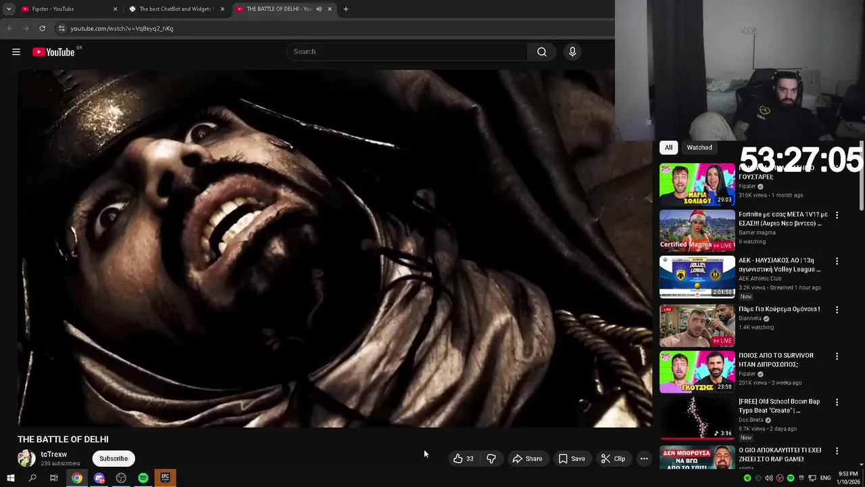The image size is (865, 487).
Task: Open options for Survivor video by Fipster
Action: pyautogui.click(x=837, y=356)
